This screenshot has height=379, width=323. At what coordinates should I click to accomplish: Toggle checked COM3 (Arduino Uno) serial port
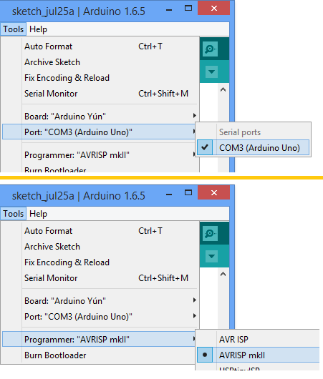coord(253,147)
